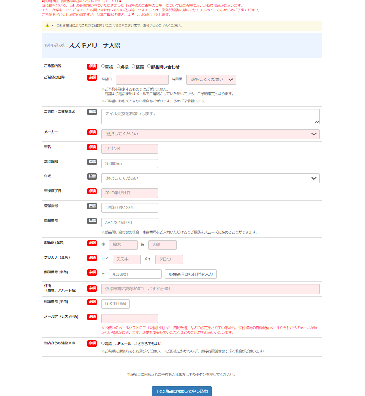Click 下記項目に同意して申し込む submit button
The width and height of the screenshot is (365, 396).
pyautogui.click(x=182, y=391)
